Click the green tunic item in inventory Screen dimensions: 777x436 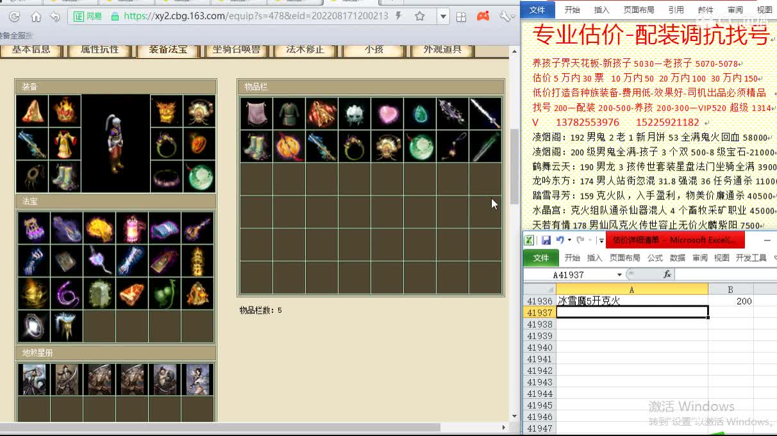(x=289, y=113)
